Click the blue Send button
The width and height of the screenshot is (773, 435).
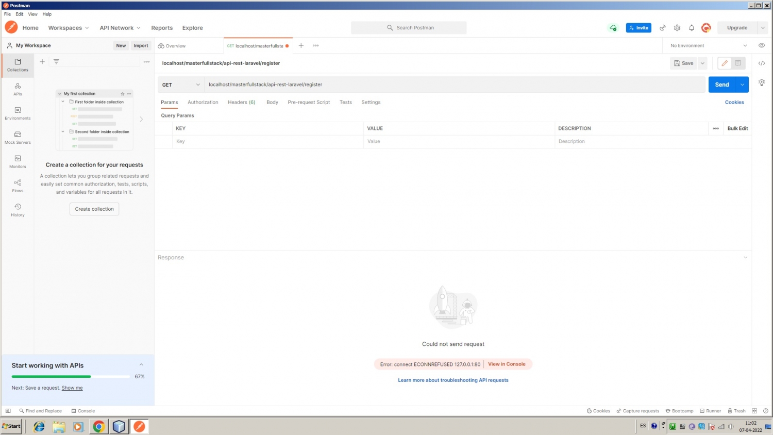pyautogui.click(x=721, y=85)
